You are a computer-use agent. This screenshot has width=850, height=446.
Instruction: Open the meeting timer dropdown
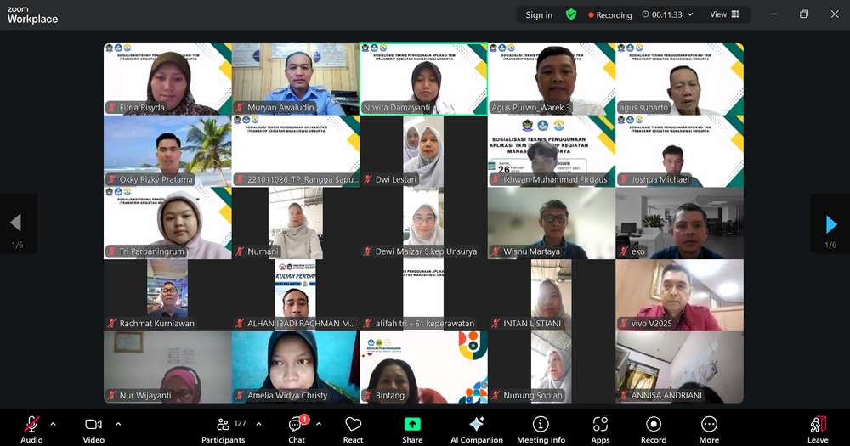click(690, 14)
